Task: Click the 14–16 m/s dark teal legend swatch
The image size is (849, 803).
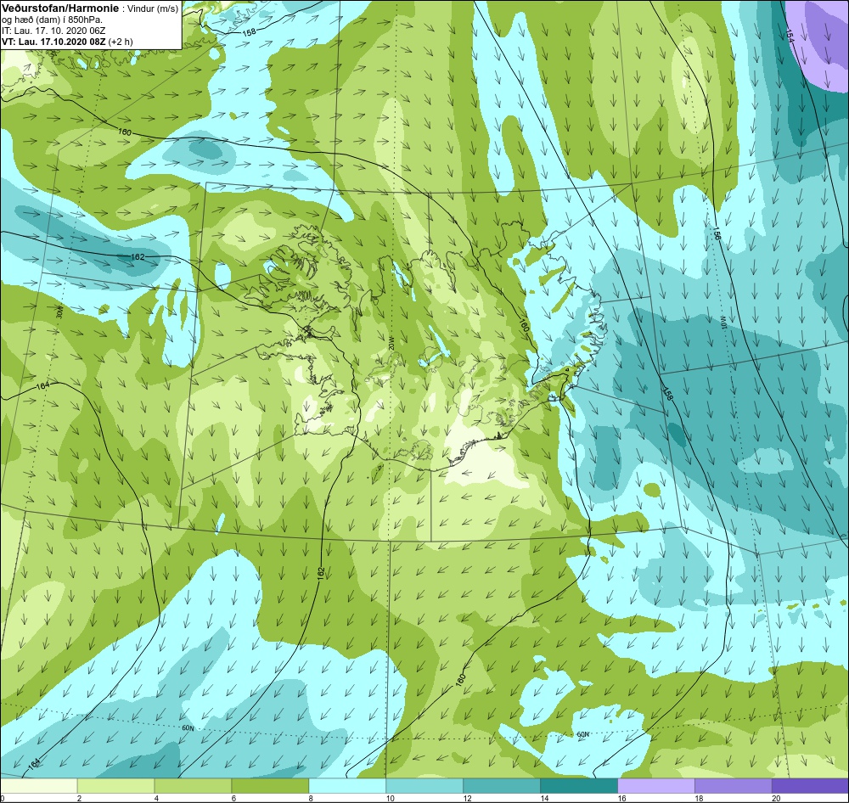Action: (x=579, y=785)
